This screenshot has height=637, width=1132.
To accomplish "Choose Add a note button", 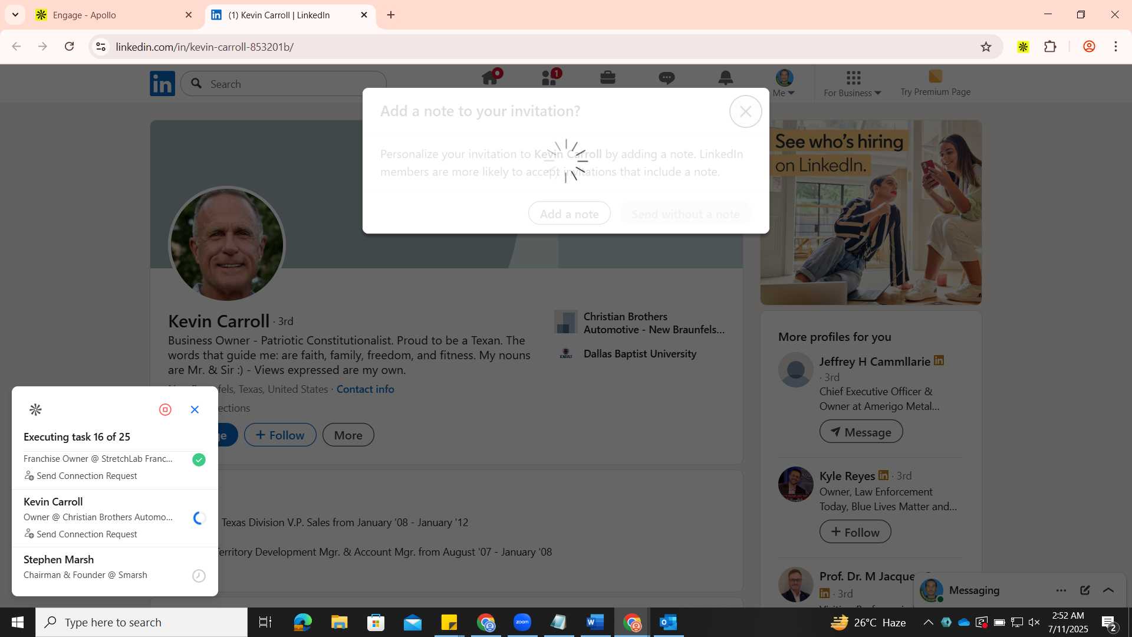I will point(570,214).
